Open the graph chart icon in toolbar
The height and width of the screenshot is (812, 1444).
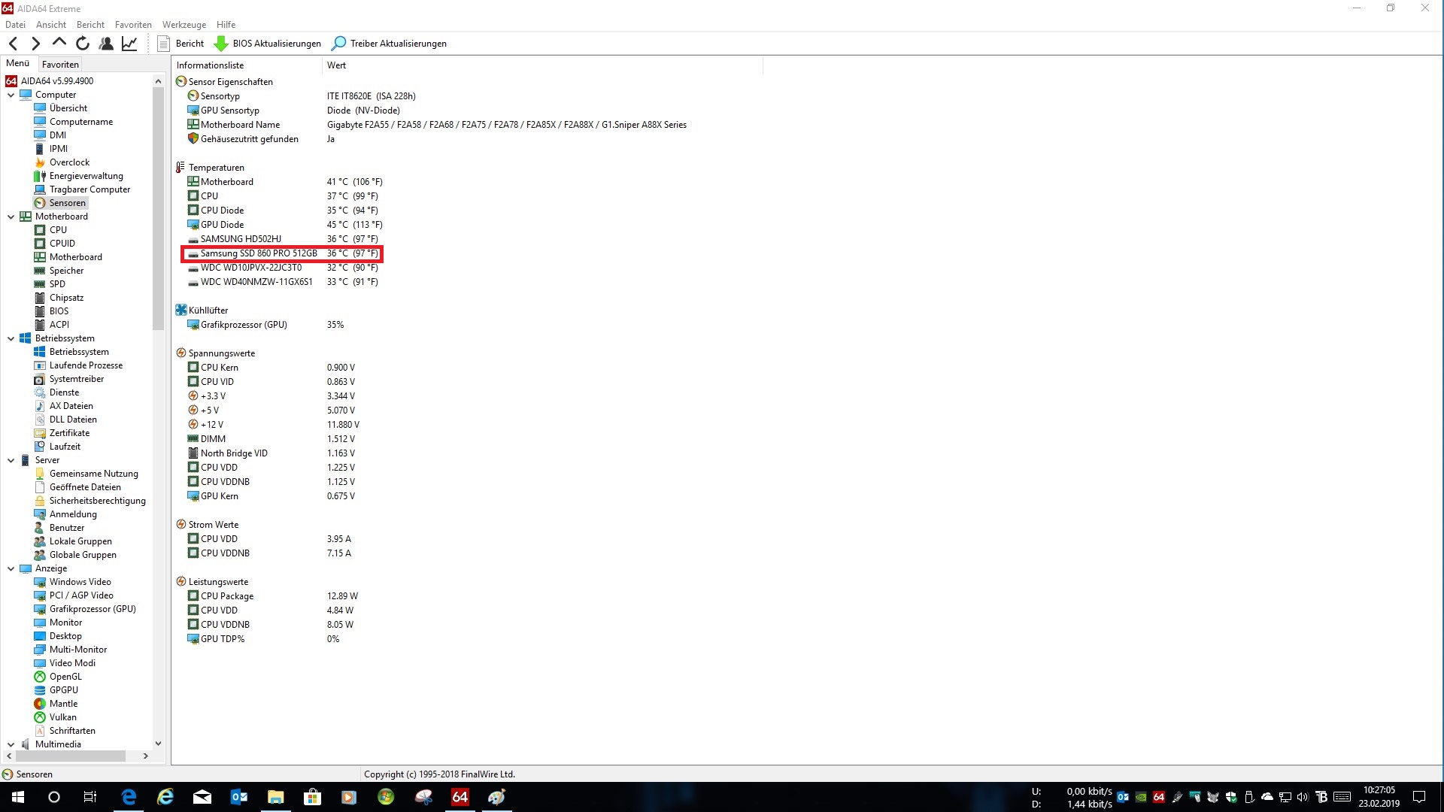[x=129, y=44]
